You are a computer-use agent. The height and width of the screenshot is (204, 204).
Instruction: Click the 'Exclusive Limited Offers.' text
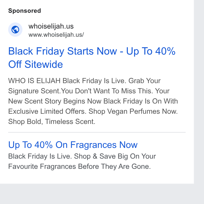[47, 111]
